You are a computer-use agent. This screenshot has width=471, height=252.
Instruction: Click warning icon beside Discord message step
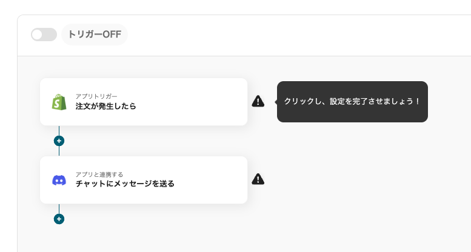258,179
